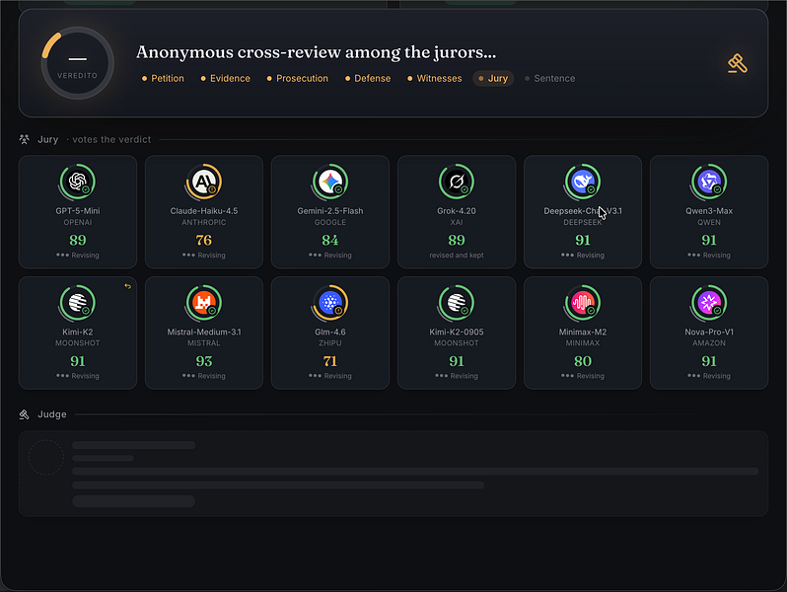Click the Deepseek-Chat-V3.1 whale avatar icon
This screenshot has height=592, width=787.
[583, 182]
